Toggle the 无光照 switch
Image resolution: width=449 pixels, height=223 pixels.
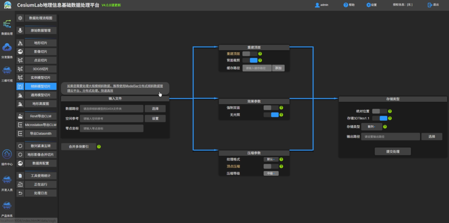[x=271, y=115]
